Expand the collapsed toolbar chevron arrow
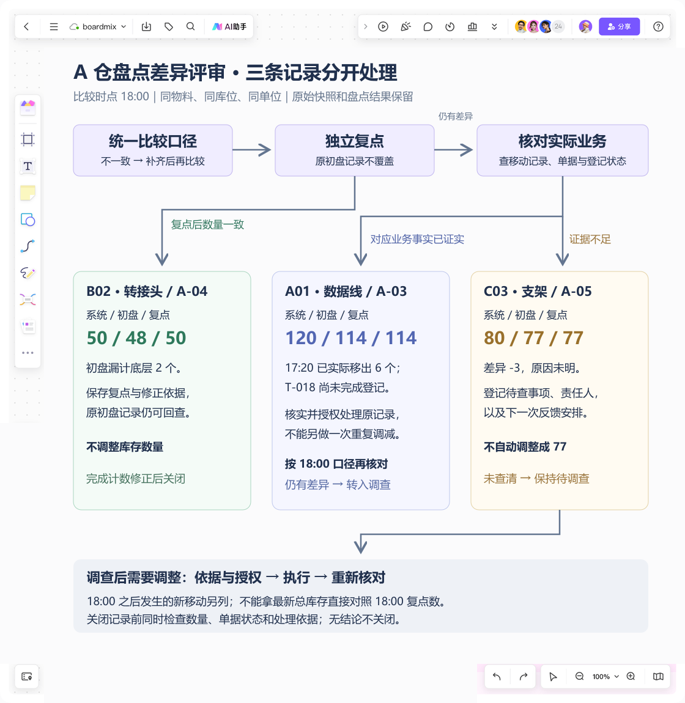Image resolution: width=685 pixels, height=703 pixels. coord(366,26)
